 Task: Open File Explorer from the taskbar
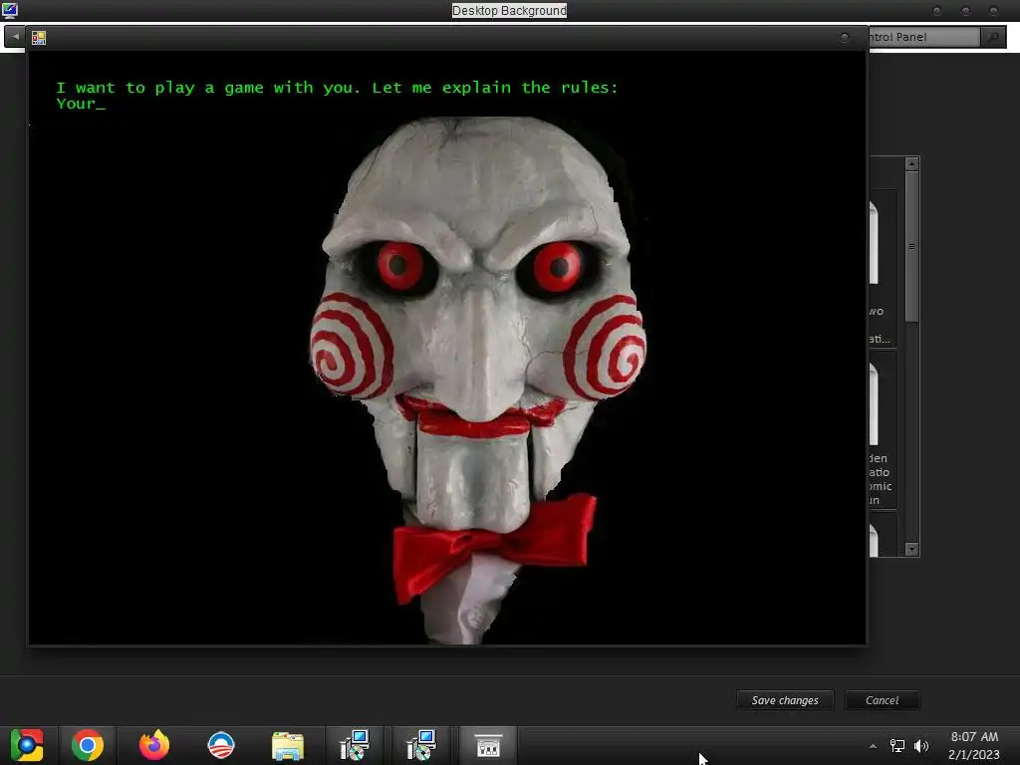288,746
